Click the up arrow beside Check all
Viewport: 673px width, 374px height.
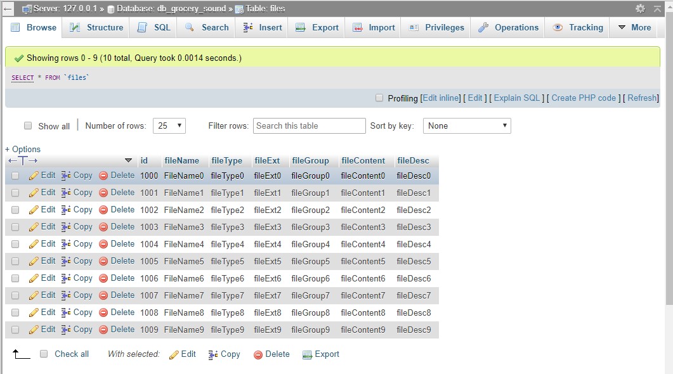coord(21,354)
